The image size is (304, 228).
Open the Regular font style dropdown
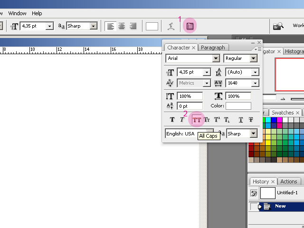pos(254,58)
